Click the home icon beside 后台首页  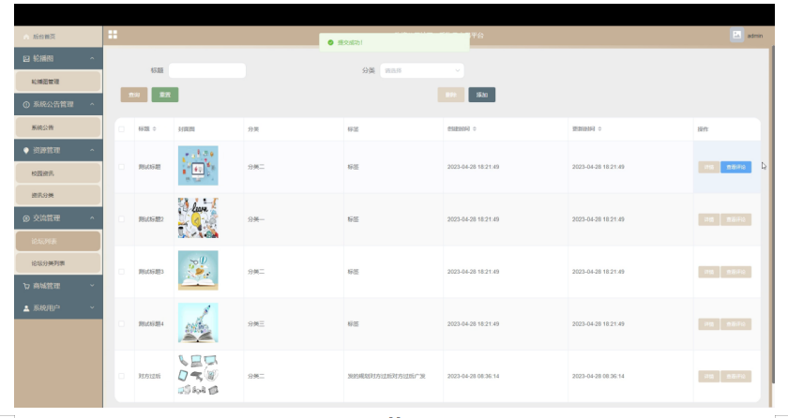coord(26,37)
